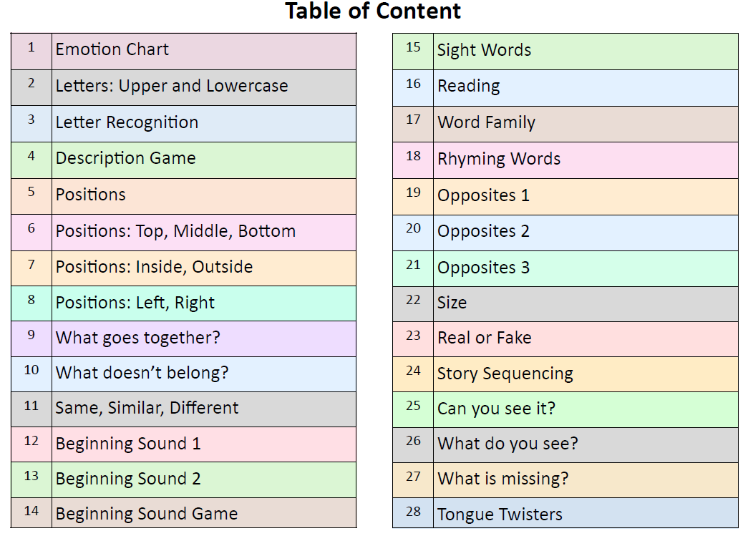Screen dimensions: 748x536
Task: Open the Tongue Twisters entry
Action: (x=500, y=515)
